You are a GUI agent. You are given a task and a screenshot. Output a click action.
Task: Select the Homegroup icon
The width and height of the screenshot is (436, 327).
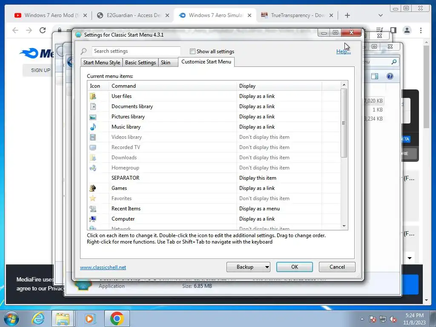[x=93, y=168]
